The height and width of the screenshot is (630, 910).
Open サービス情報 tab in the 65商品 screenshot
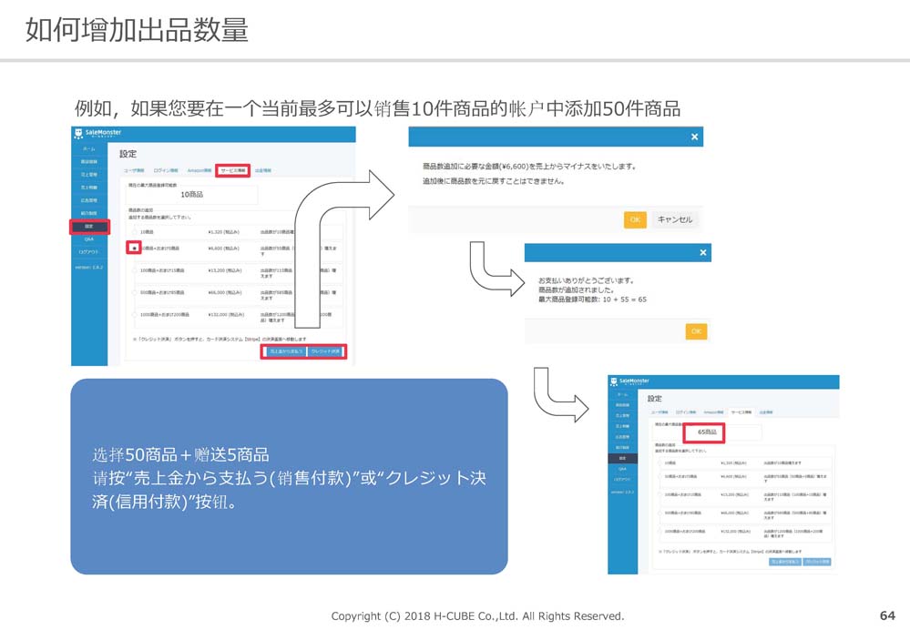(x=741, y=412)
